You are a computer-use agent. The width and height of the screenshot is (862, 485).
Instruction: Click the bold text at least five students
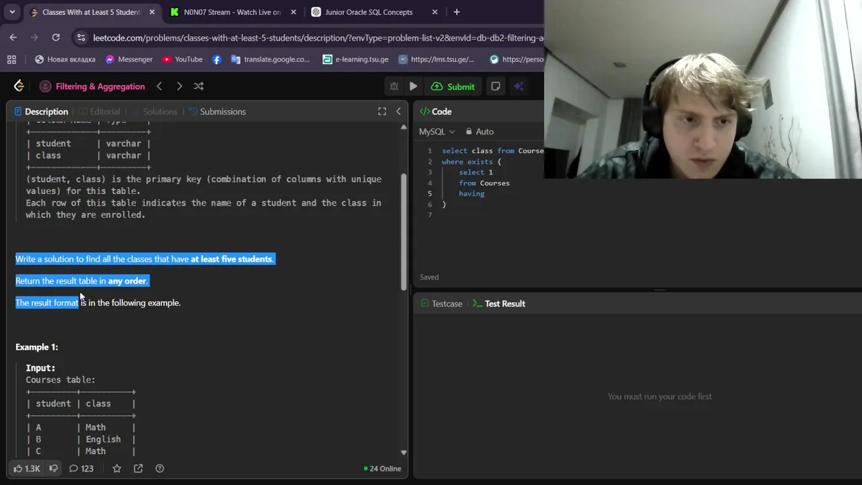[x=231, y=259]
